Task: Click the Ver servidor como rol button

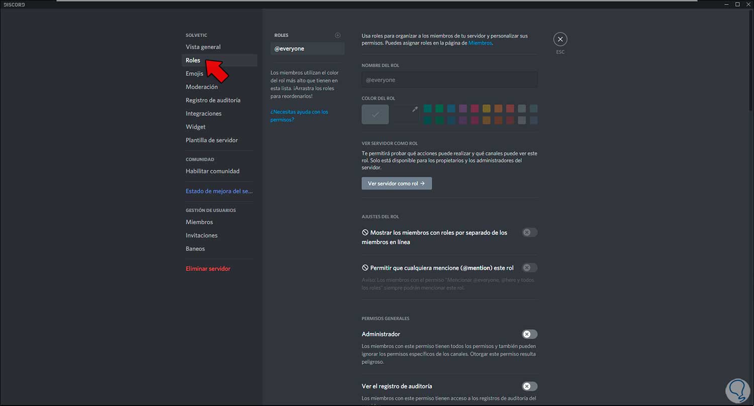Action: [x=397, y=183]
